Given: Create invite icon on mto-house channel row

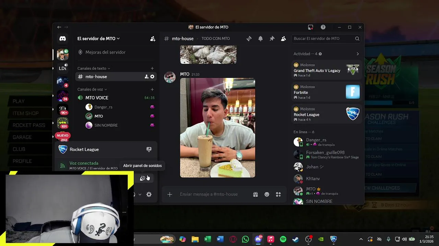Looking at the screenshot, I should pyautogui.click(x=146, y=77).
